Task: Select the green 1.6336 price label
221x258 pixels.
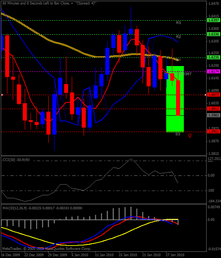Action: coord(214,34)
